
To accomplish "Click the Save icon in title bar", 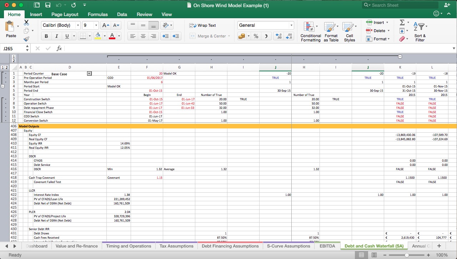I will pyautogui.click(x=48, y=5).
